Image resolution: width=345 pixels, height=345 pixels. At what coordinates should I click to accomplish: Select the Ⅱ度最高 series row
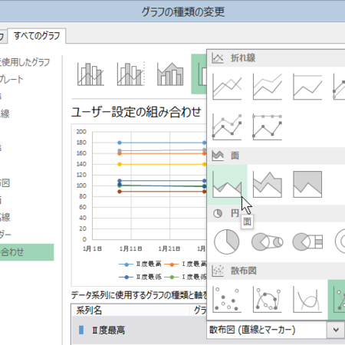click(140, 330)
